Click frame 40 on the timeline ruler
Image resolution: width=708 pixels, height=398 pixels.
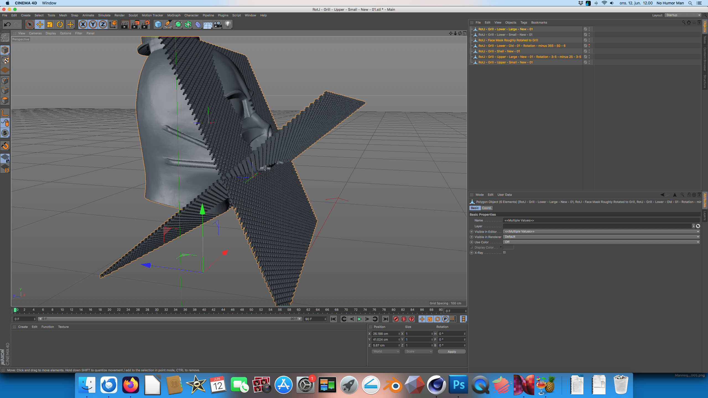[204, 310]
